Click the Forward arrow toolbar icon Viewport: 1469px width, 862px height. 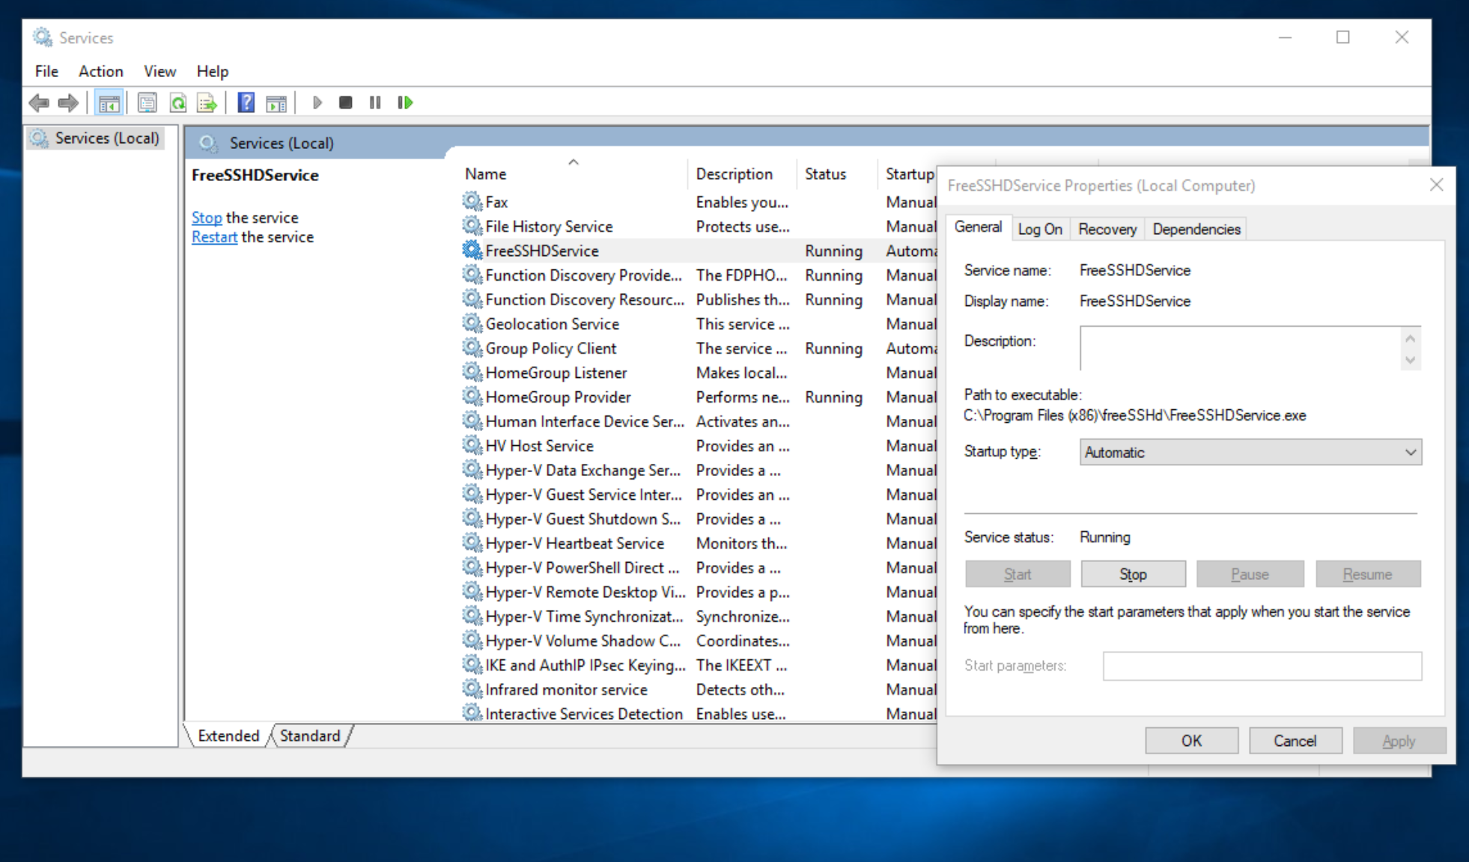tap(68, 103)
